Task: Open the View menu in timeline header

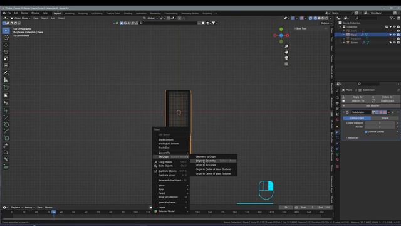Action: click(39, 207)
